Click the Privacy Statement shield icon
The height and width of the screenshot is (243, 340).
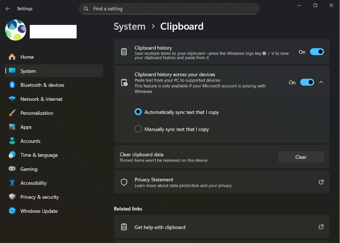pos(124,182)
